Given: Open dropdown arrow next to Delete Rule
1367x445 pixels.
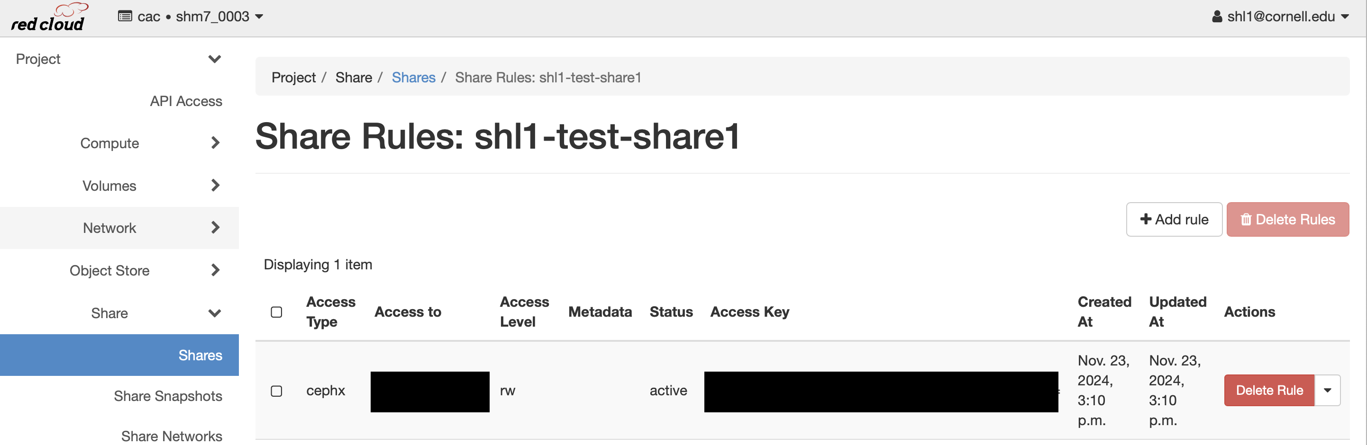Looking at the screenshot, I should 1327,391.
